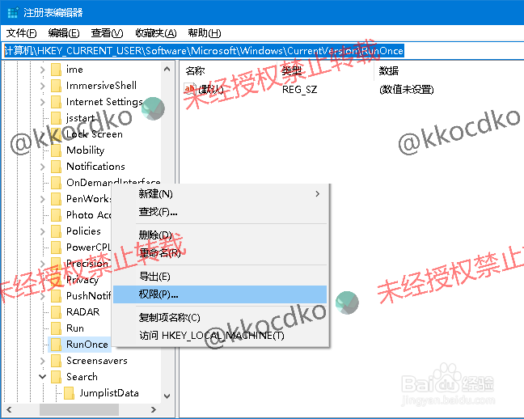Click the RADAR folder icon
Image resolution: width=524 pixels, height=419 pixels.
56,312
